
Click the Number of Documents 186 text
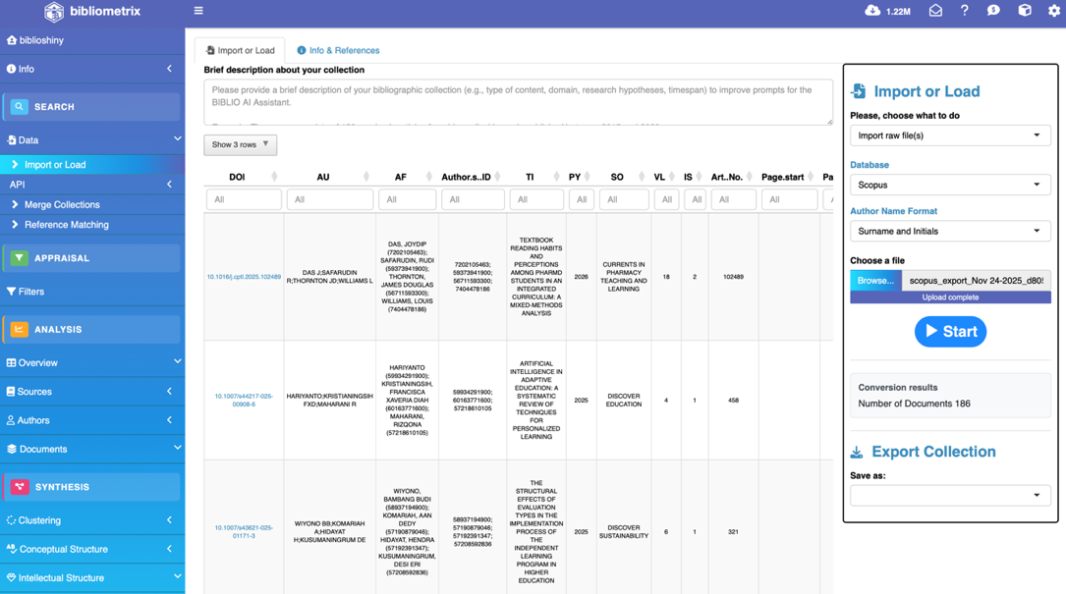[x=914, y=404]
